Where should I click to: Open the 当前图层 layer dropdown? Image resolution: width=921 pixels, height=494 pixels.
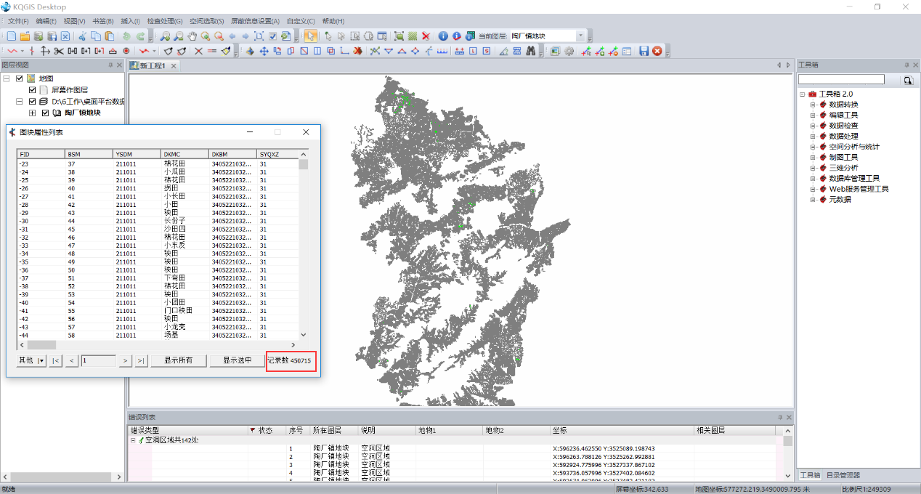pyautogui.click(x=580, y=36)
